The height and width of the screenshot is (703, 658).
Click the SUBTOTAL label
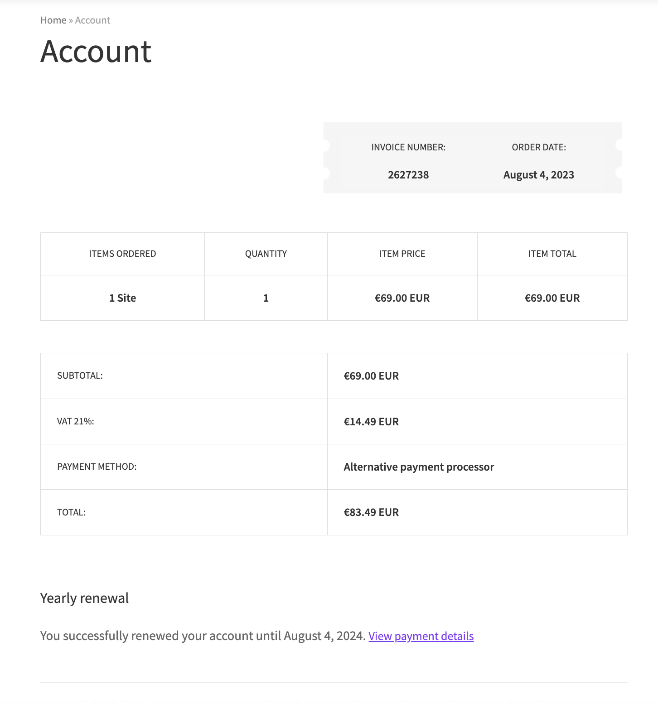click(x=80, y=376)
